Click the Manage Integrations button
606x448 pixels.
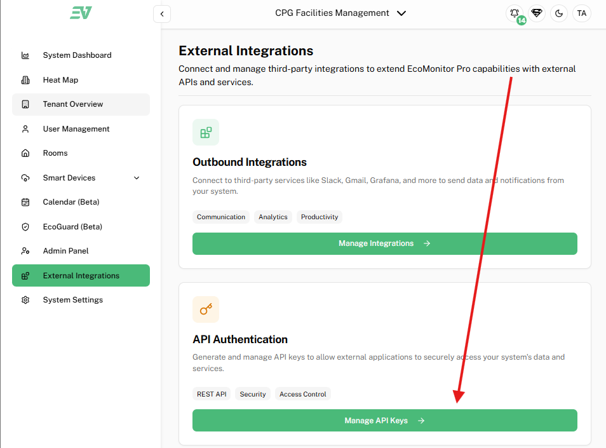384,243
